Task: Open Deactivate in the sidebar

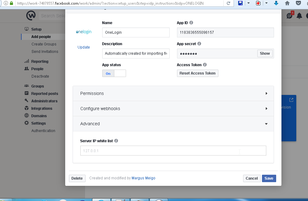Action: click(40, 76)
